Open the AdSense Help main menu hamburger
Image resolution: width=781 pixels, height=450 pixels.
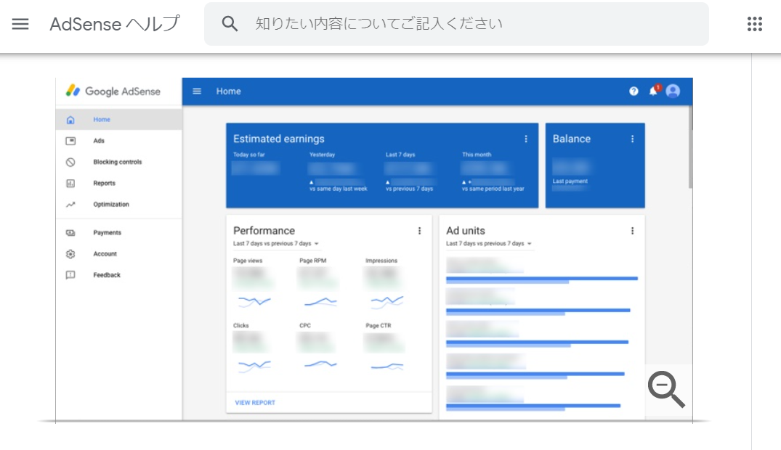(x=20, y=24)
